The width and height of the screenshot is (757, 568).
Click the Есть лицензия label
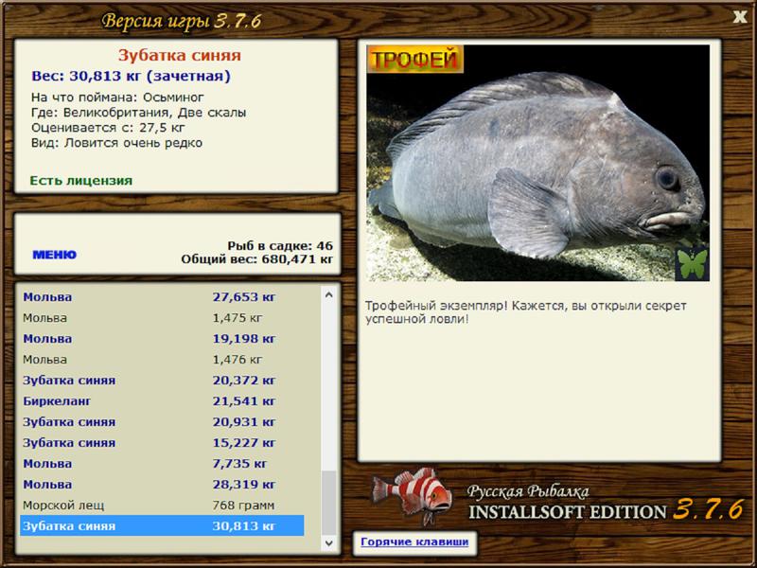point(81,181)
